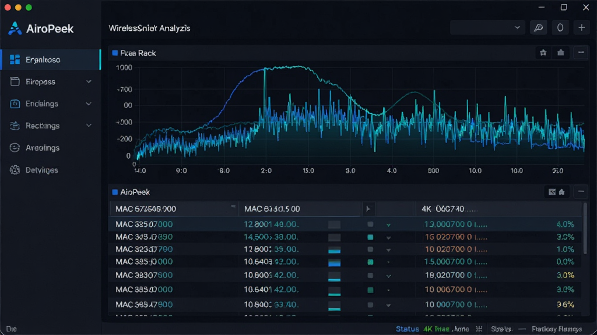Open the Enclaings sidebar section

(51, 104)
